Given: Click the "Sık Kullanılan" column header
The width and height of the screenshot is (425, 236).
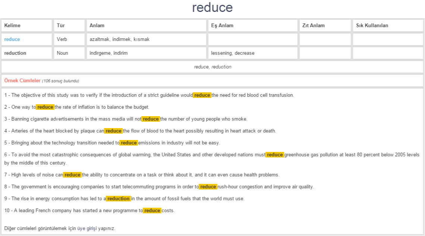Looking at the screenshot, I should 372,26.
